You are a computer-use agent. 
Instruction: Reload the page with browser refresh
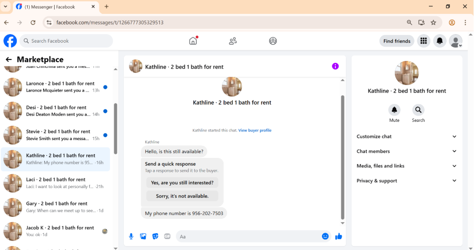point(33,23)
